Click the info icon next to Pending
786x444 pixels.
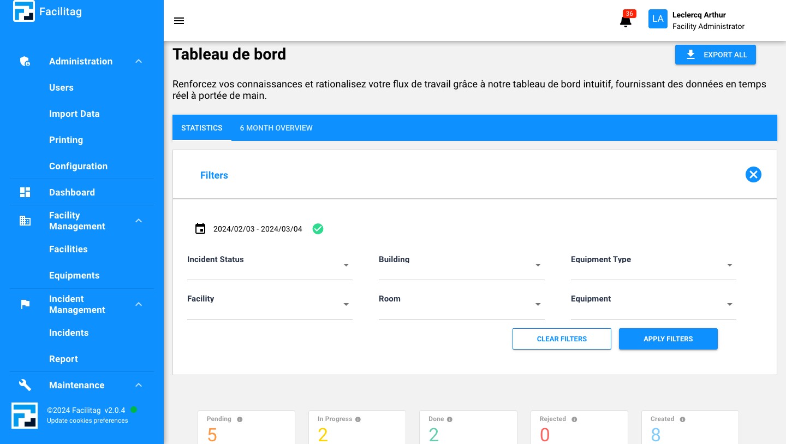click(240, 419)
